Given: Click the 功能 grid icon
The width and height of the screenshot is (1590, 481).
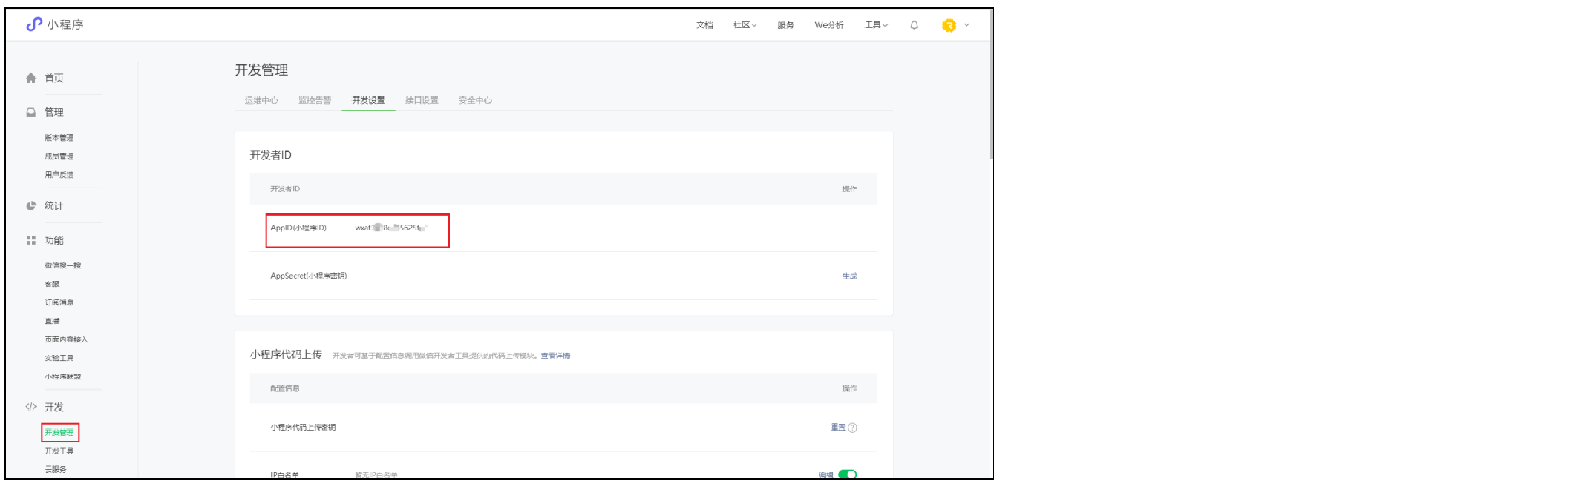Looking at the screenshot, I should tap(31, 240).
